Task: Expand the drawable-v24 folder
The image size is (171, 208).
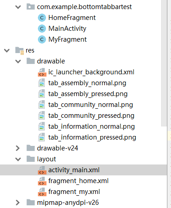Action: (18, 148)
